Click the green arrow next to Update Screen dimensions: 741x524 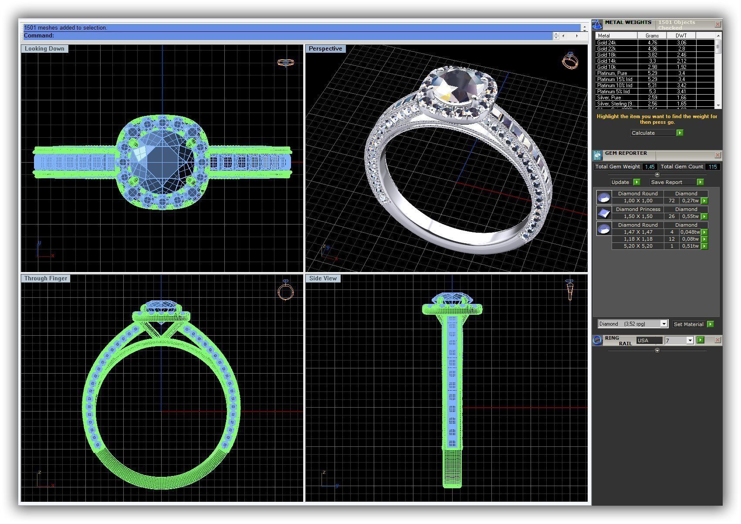coord(636,182)
